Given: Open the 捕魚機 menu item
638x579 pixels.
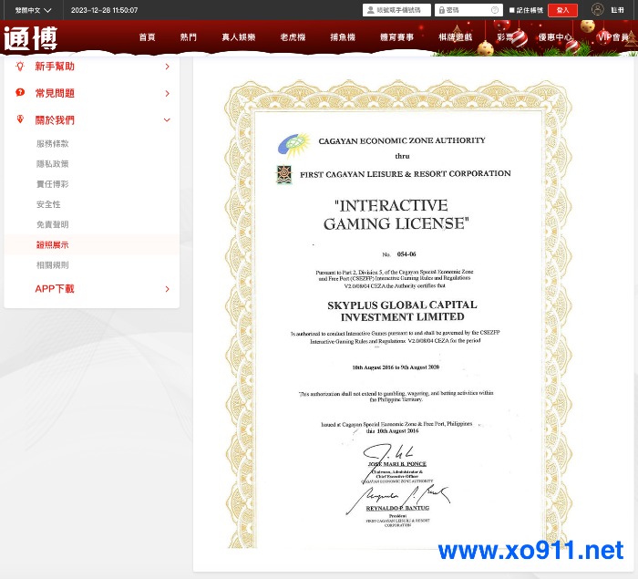Looking at the screenshot, I should (x=343, y=37).
